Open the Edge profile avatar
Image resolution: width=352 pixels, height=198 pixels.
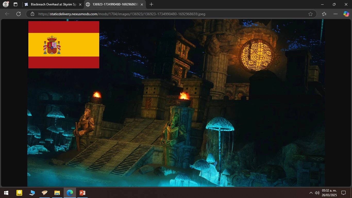6,4
